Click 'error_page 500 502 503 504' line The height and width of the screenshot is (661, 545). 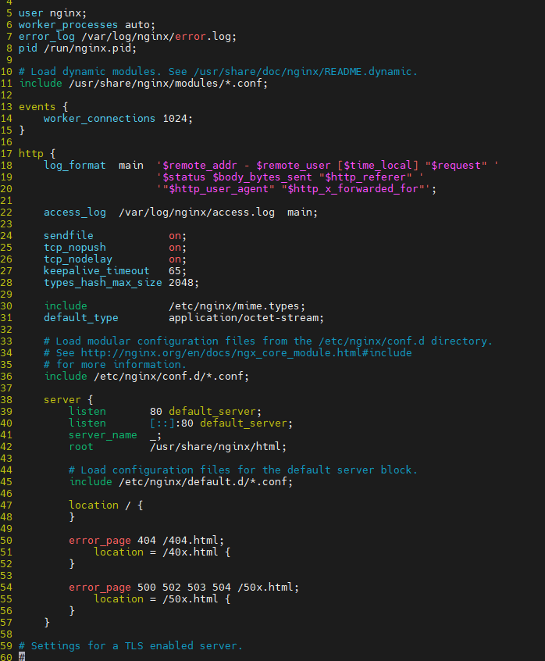[183, 588]
